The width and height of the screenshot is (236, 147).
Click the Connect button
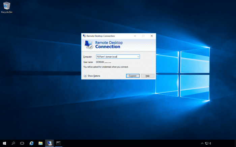(132, 76)
